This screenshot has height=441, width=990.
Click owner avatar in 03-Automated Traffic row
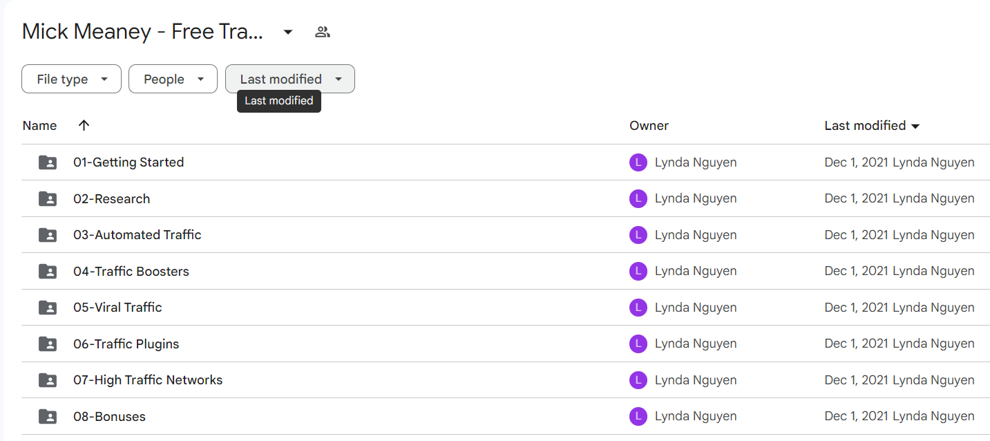638,235
